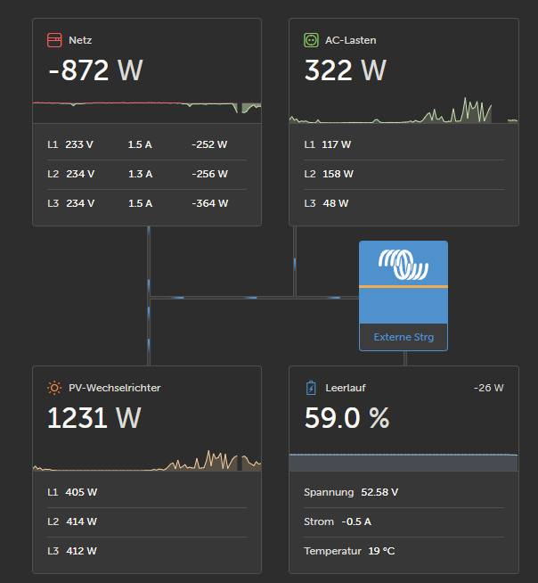Click the battery state of charge bar
Viewport: 538px width, 583px height.
403,462
